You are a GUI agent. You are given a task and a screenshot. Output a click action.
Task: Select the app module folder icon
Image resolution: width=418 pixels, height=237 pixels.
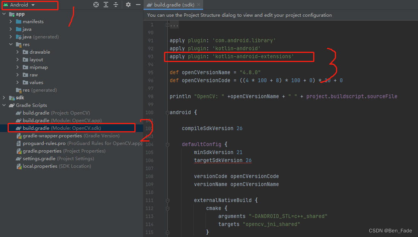click(12, 14)
